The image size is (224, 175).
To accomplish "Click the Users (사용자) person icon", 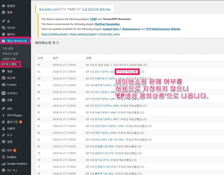I will click(3, 129).
